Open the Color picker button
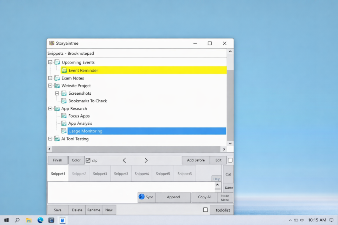The width and height of the screenshot is (338, 225). (76, 160)
